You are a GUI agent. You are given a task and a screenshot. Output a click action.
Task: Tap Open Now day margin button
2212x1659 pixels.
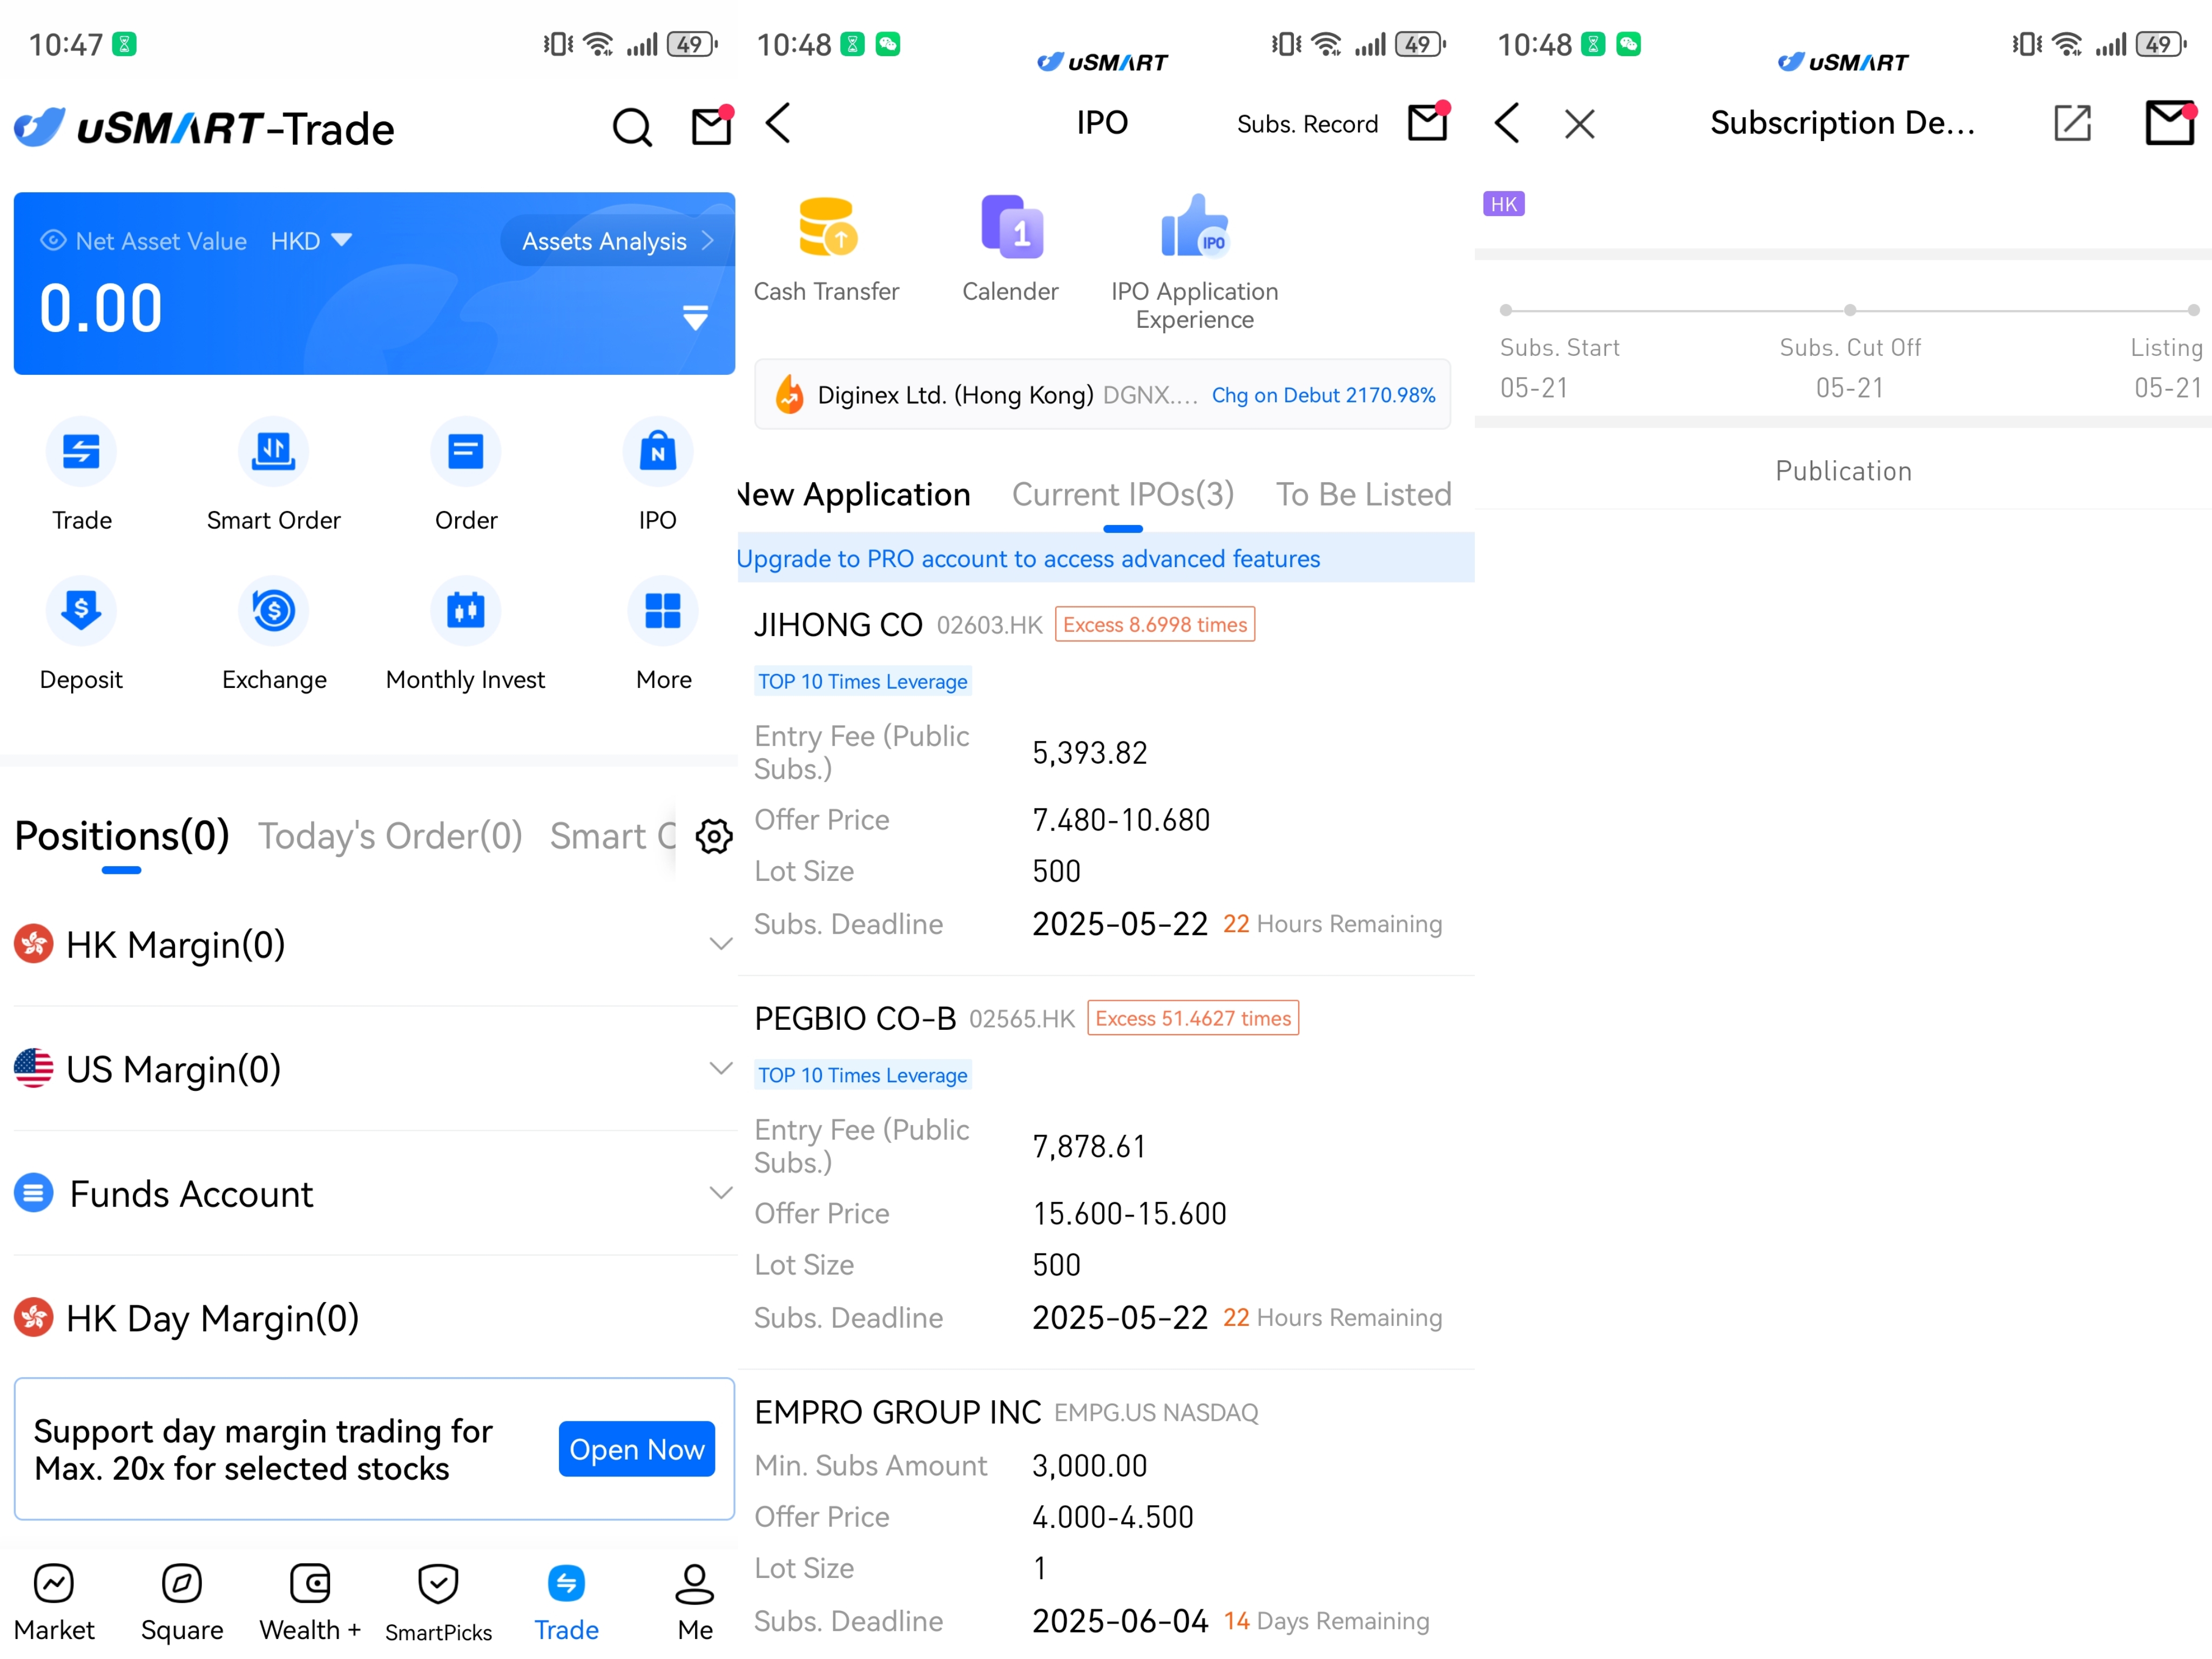[x=637, y=1448]
